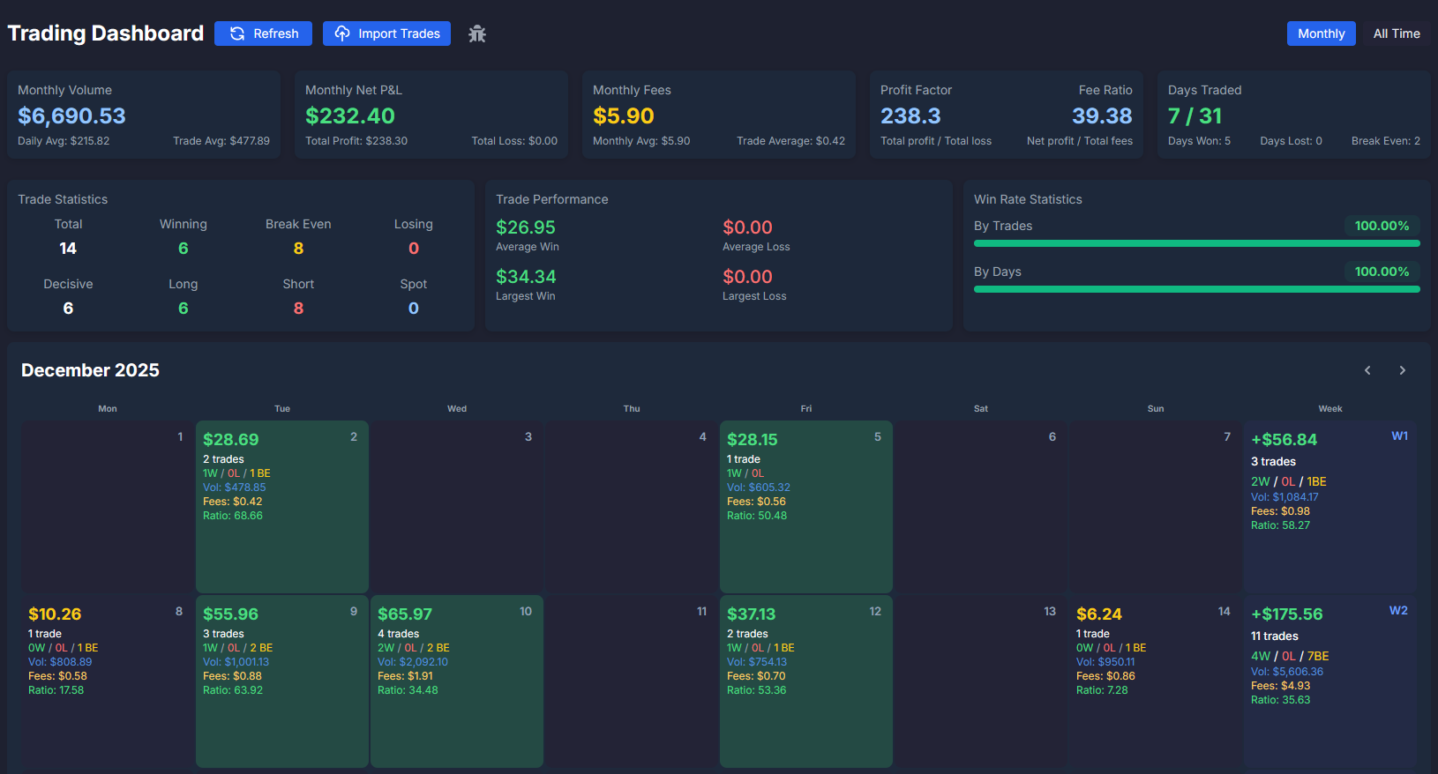Open December 5 day cell $28.15
This screenshot has width=1438, height=774.
point(806,507)
